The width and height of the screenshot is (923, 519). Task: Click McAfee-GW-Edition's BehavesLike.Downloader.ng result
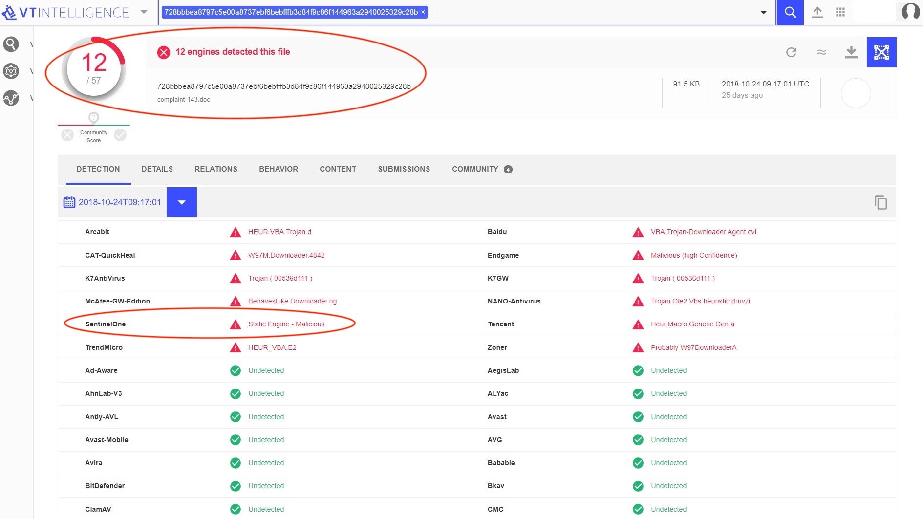293,301
